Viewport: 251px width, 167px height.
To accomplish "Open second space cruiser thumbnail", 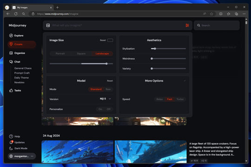I will coord(151,152).
